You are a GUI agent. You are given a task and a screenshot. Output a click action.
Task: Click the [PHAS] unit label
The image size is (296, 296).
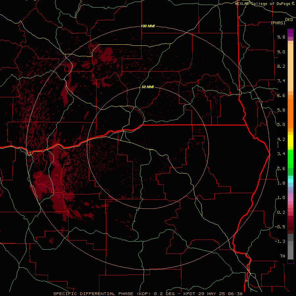point(278,23)
